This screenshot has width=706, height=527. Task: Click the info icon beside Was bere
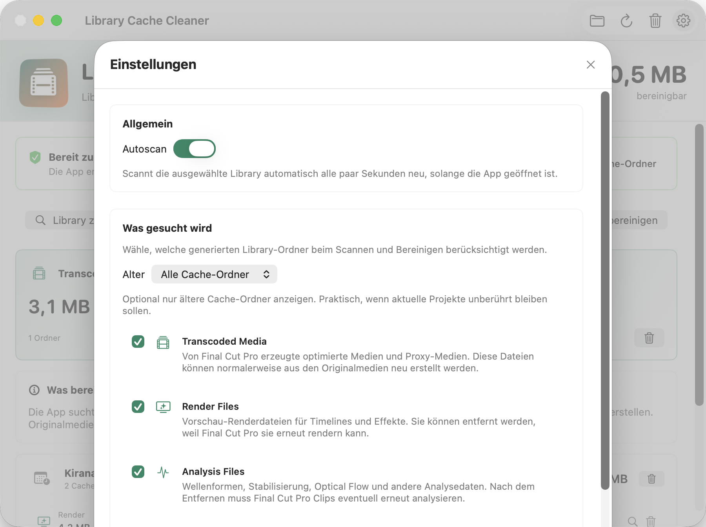pos(35,390)
